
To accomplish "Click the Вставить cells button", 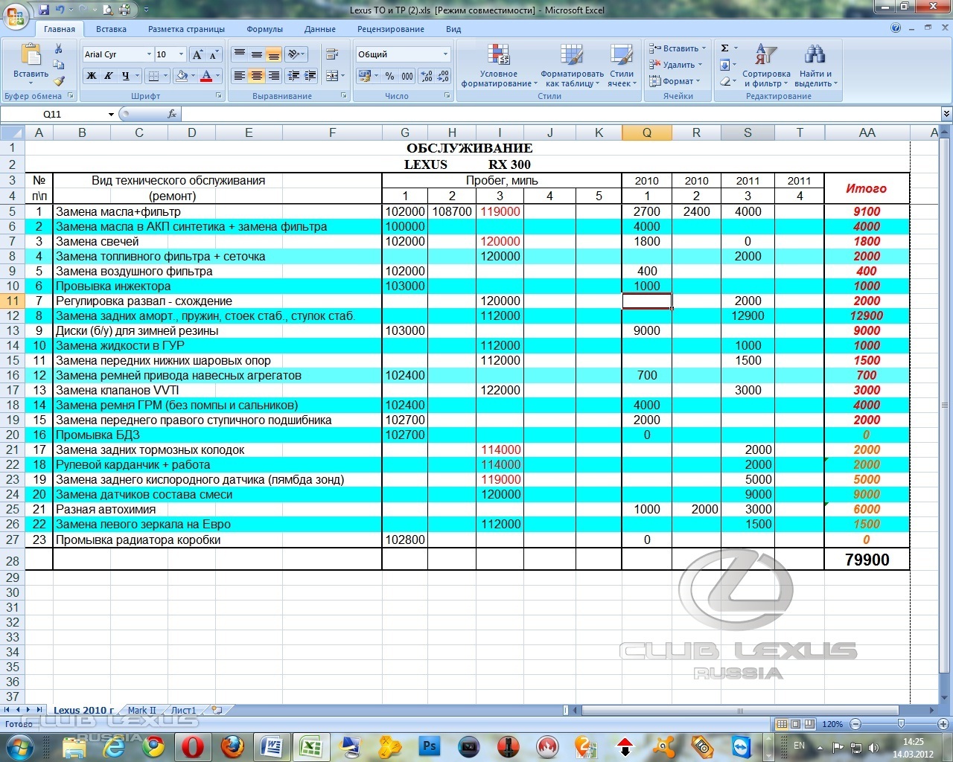I will coord(677,48).
